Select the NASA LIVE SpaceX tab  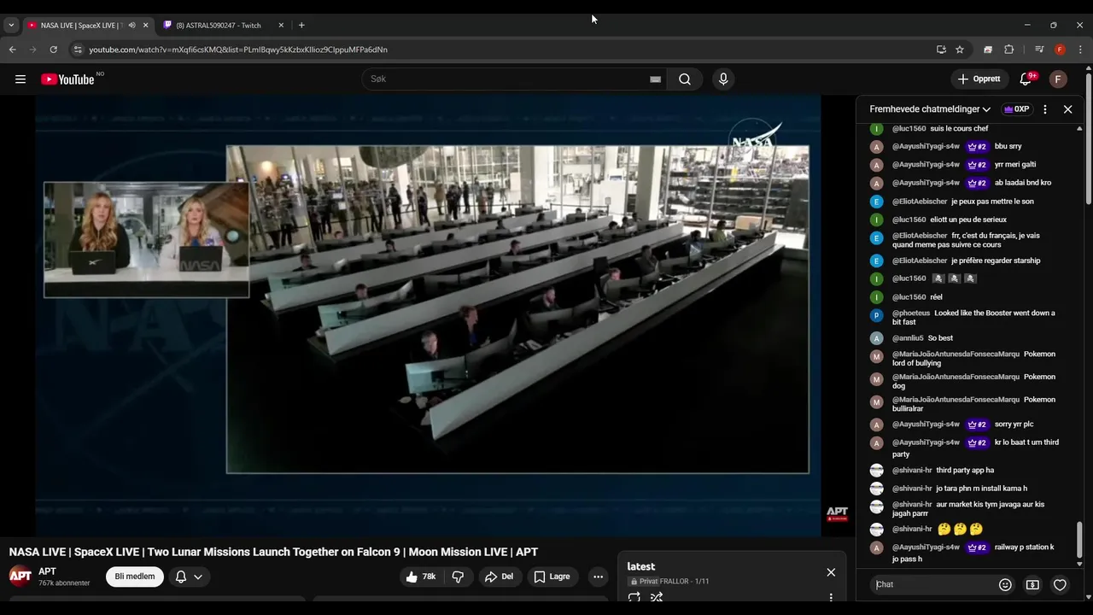[82, 26]
